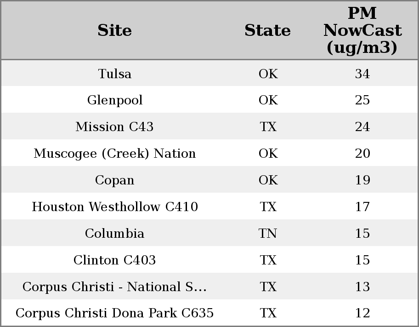The width and height of the screenshot is (419, 327).
Task: Click the TN state cell
Action: pos(268,234)
